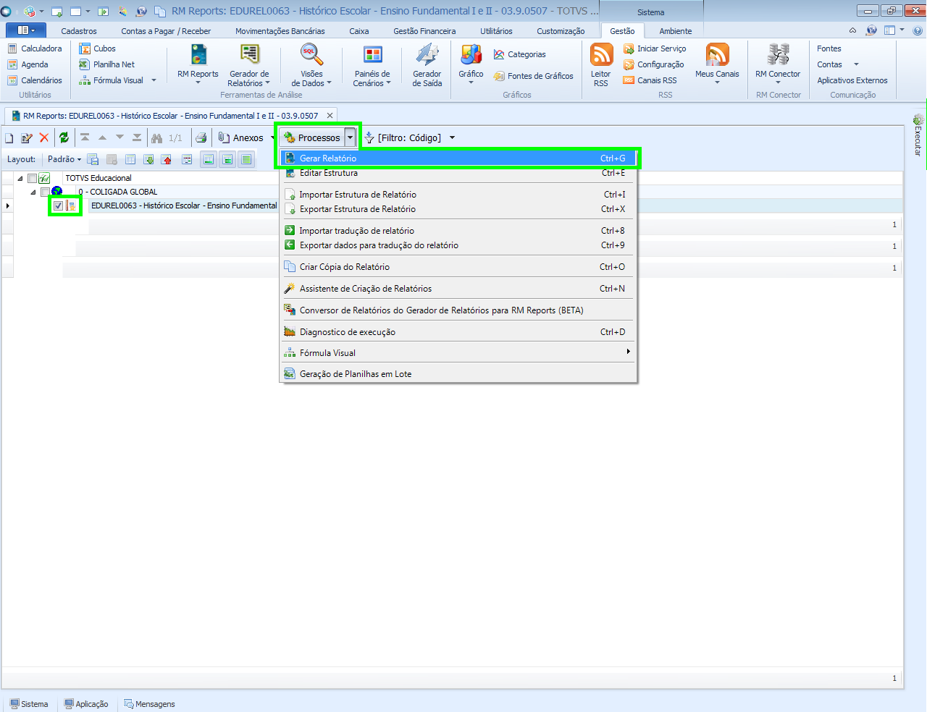
Task: Open the Mensagens status bar panel
Action: click(149, 704)
